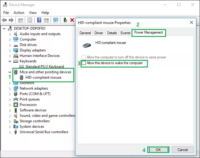This screenshot has width=200, height=158.
Task: Click the Computer monitor icon
Action: coord(16,39)
